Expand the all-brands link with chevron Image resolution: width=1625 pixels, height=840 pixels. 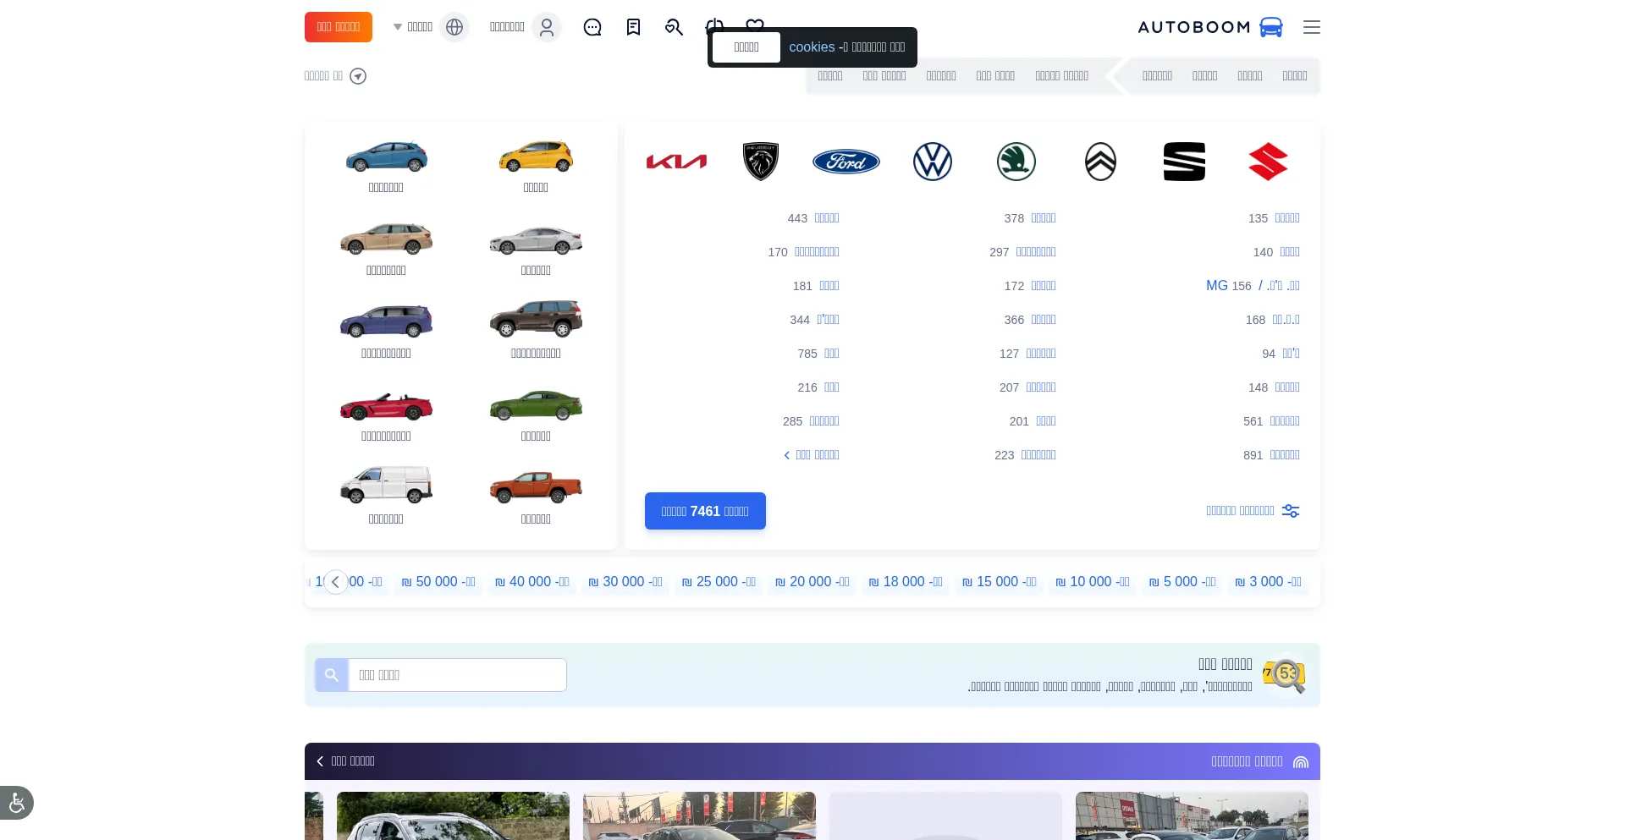[812, 455]
